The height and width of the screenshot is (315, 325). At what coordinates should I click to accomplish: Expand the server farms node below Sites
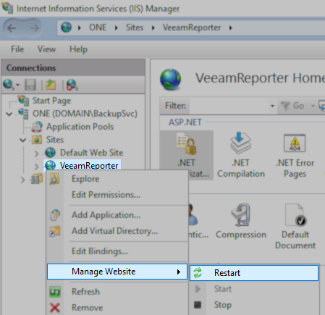(x=22, y=180)
